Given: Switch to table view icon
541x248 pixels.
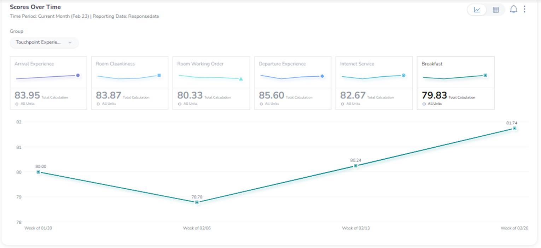Looking at the screenshot, I should 496,10.
